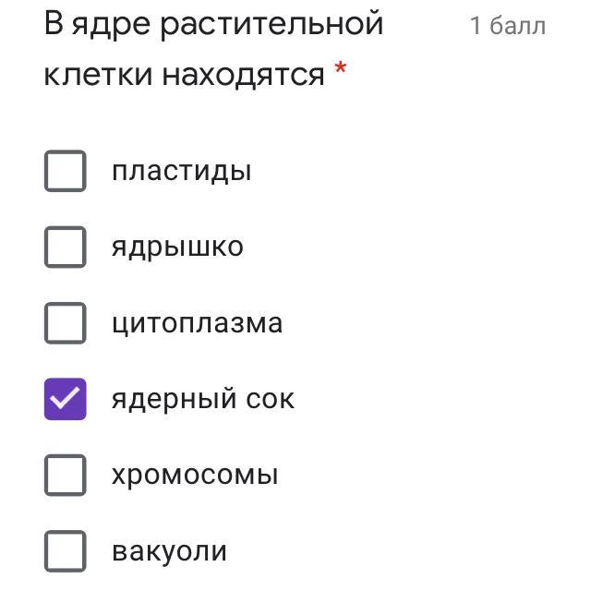The height and width of the screenshot is (591, 591).
Task: Mark the вакуоли checkbox
Action: [x=66, y=551]
